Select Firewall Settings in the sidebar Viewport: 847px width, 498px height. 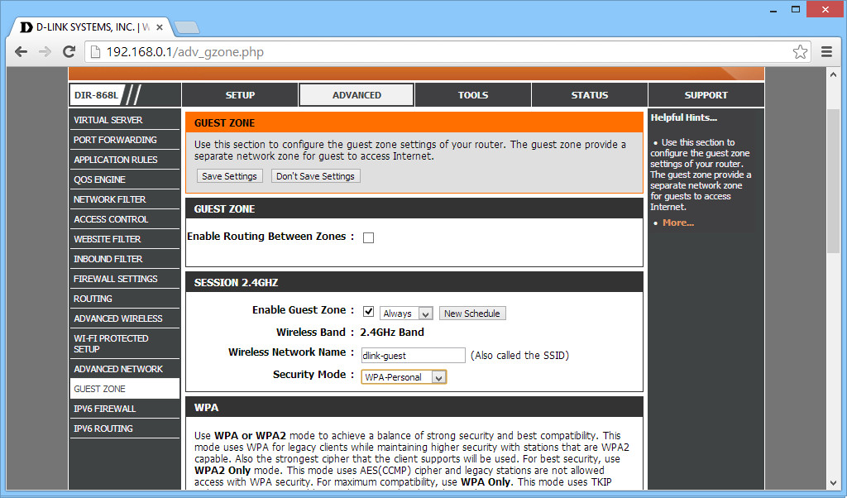pyautogui.click(x=116, y=279)
